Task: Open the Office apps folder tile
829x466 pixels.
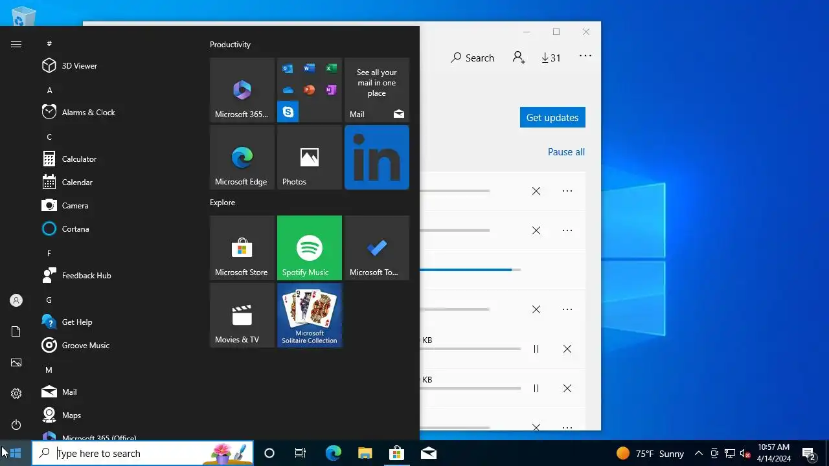Action: tap(310, 90)
